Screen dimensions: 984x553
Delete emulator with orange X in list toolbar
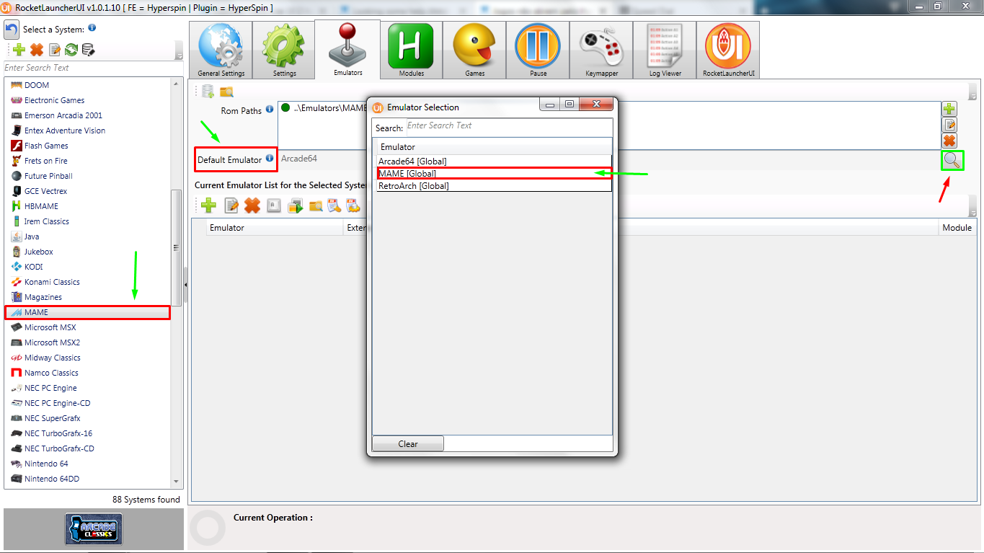point(252,206)
